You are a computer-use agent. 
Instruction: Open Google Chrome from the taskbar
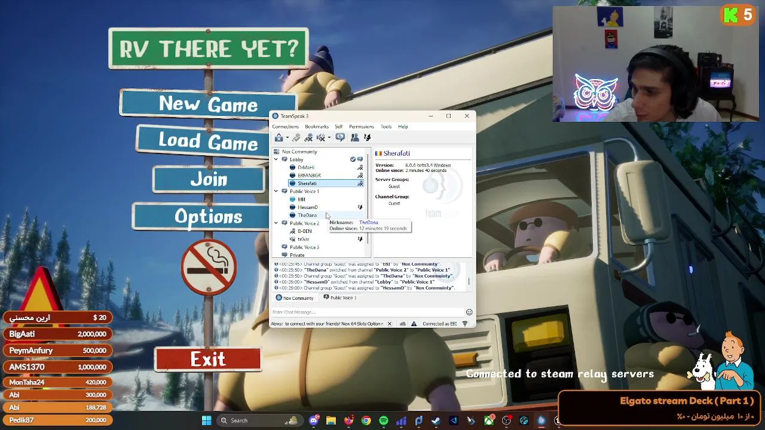click(x=366, y=420)
